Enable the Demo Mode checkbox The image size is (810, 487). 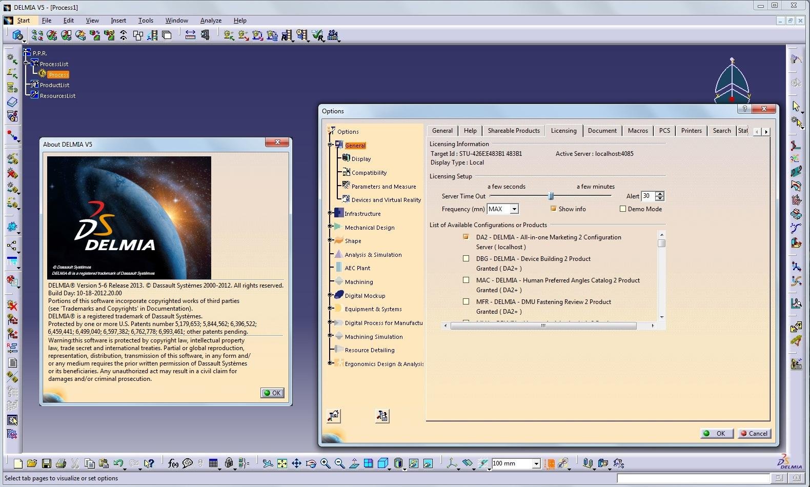coord(623,209)
